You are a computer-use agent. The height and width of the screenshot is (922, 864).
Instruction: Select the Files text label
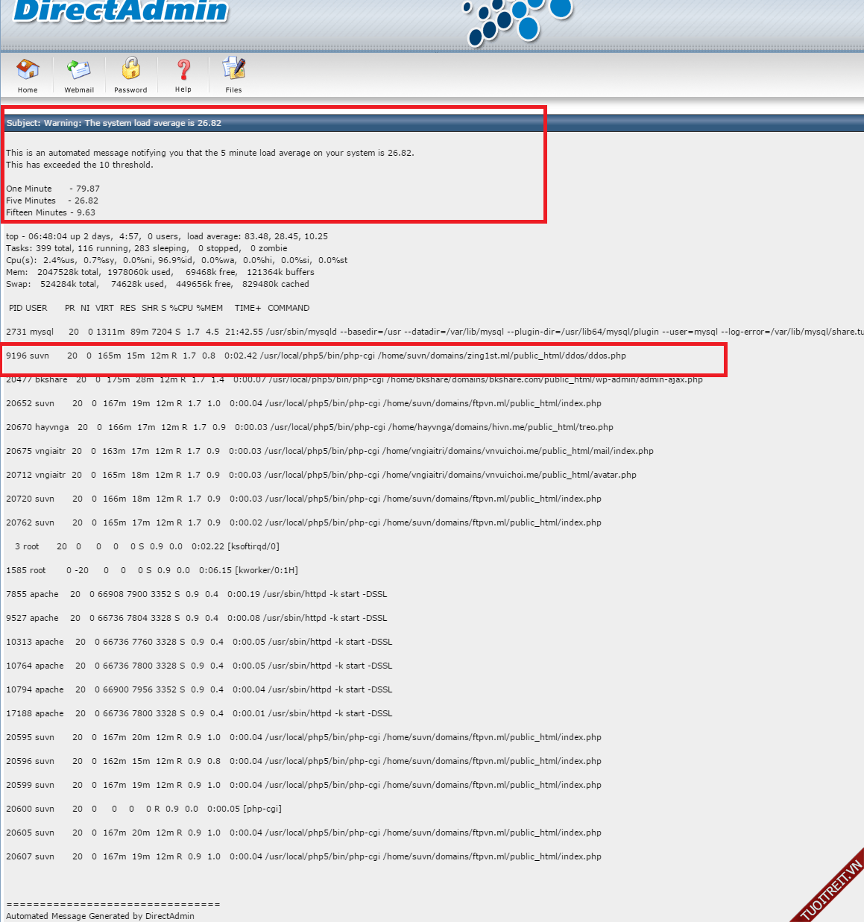233,90
